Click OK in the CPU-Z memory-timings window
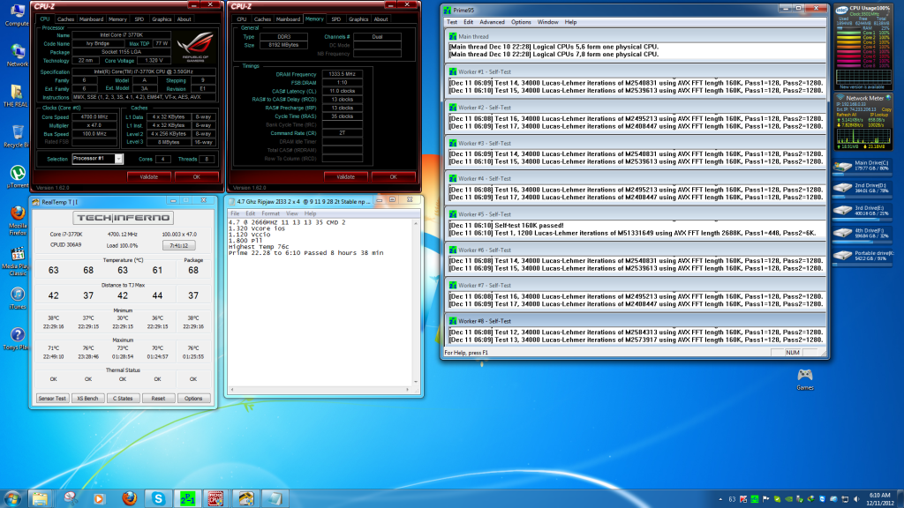 pos(393,176)
